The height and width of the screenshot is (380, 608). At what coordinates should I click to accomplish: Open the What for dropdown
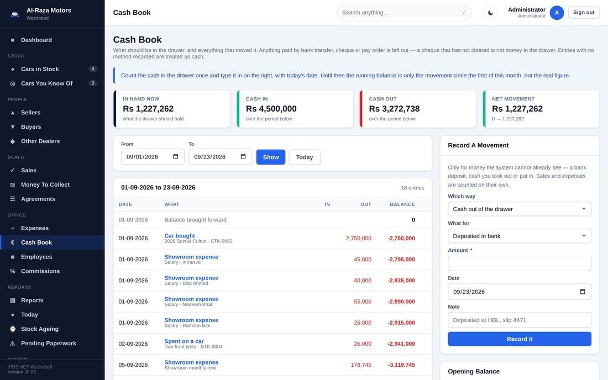pos(519,236)
